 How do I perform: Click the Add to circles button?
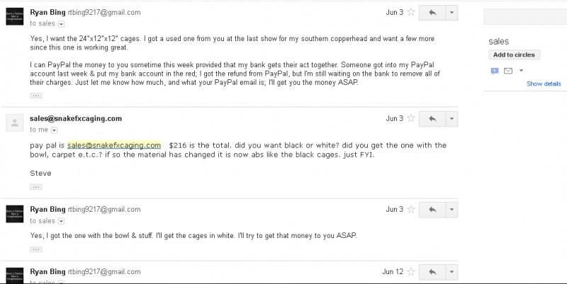point(514,55)
